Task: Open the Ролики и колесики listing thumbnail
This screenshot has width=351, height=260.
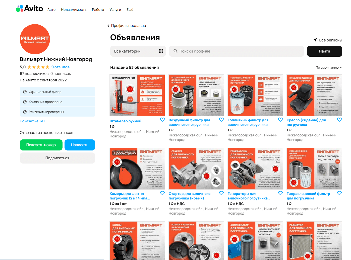Action: tap(196, 241)
